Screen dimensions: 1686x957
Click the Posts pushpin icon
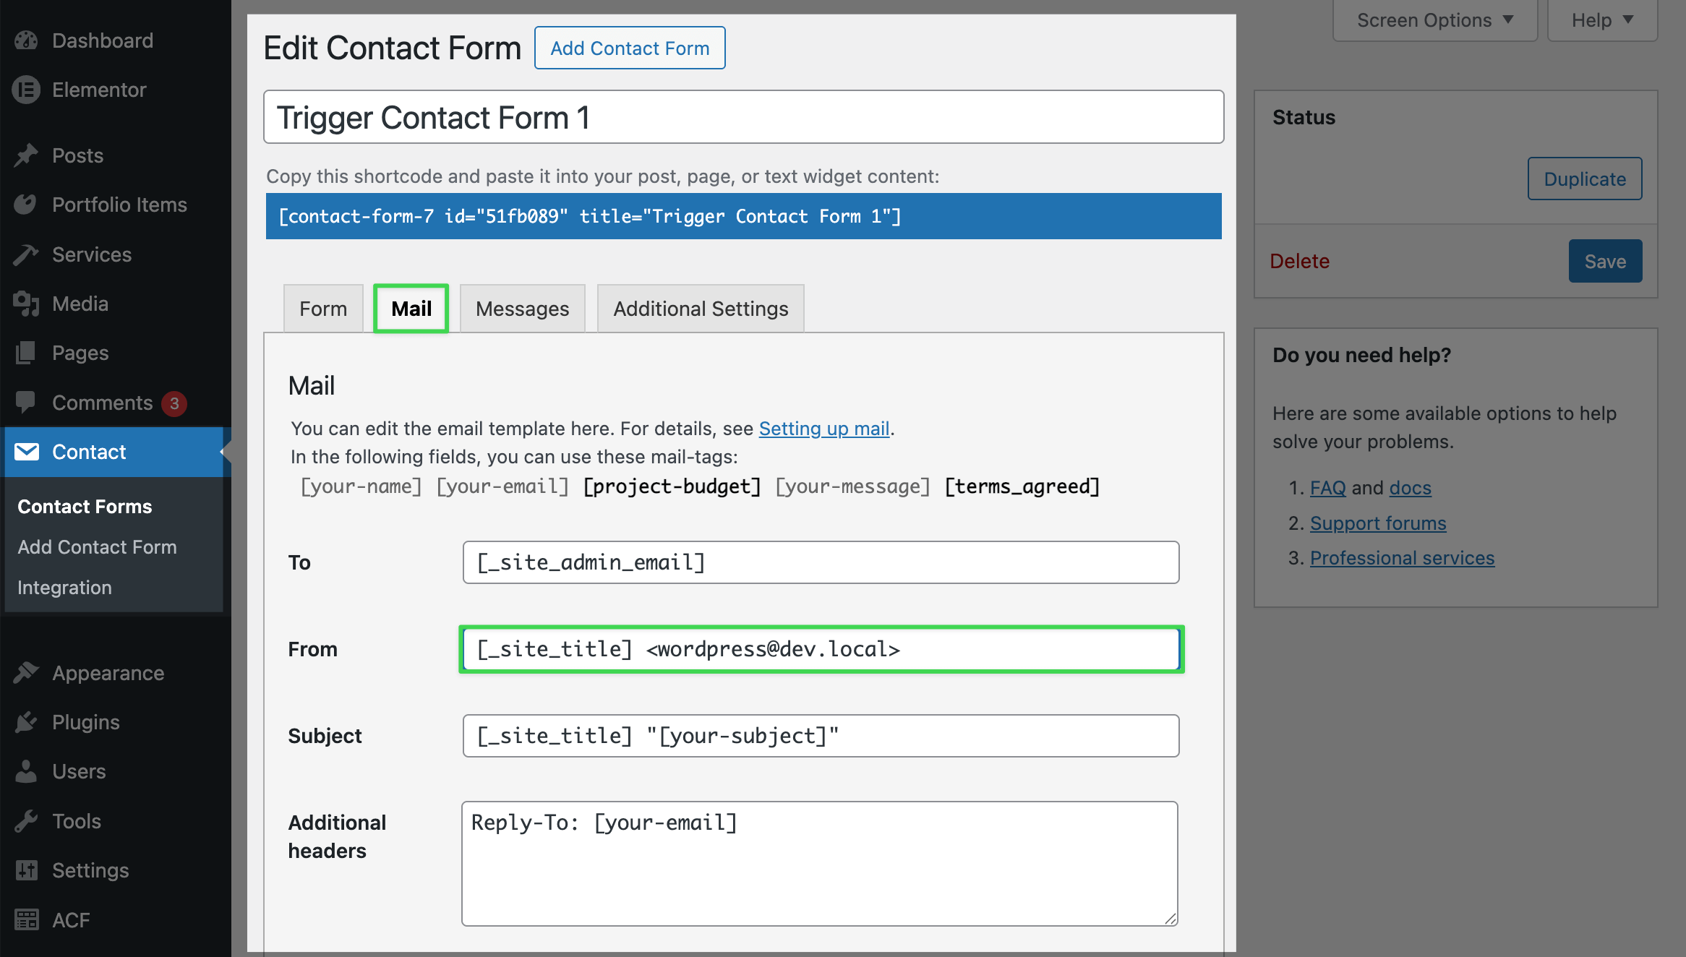click(26, 155)
